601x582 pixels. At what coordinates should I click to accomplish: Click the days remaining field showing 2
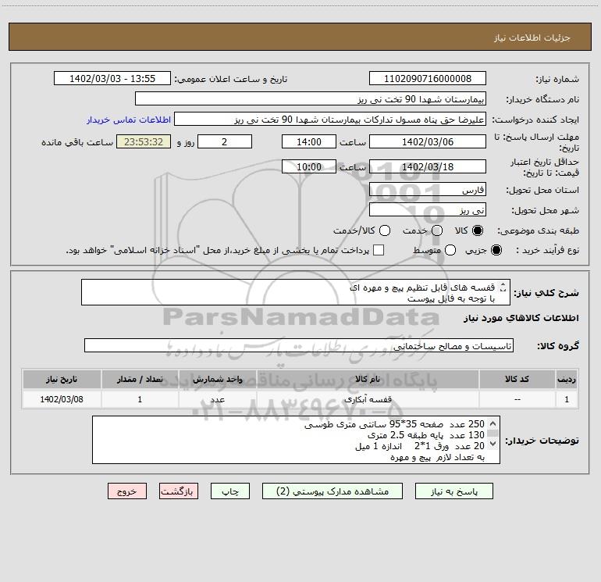pos(225,141)
